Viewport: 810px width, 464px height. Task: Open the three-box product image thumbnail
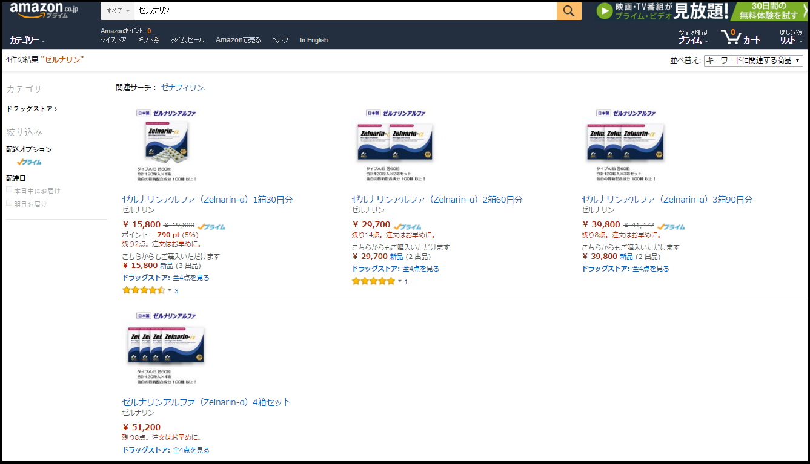[626, 145]
